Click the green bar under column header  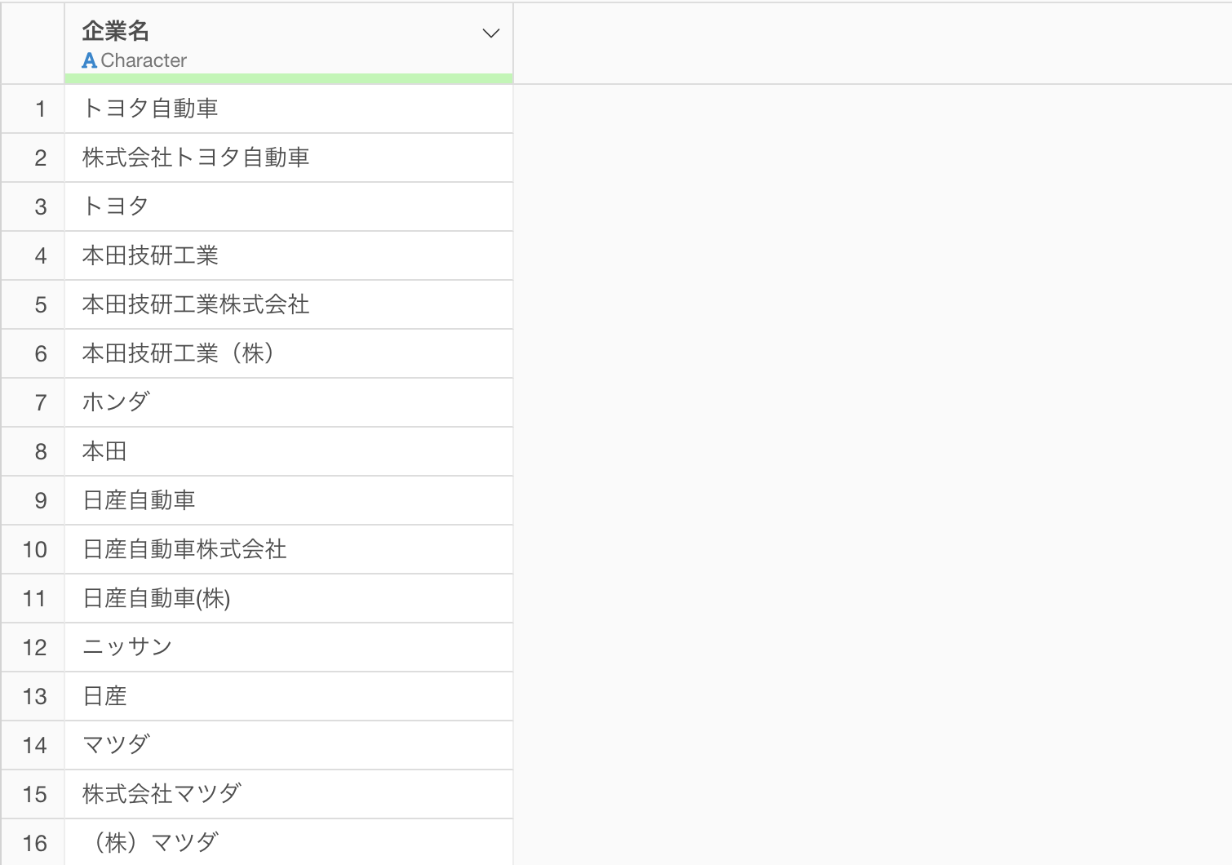tap(289, 78)
